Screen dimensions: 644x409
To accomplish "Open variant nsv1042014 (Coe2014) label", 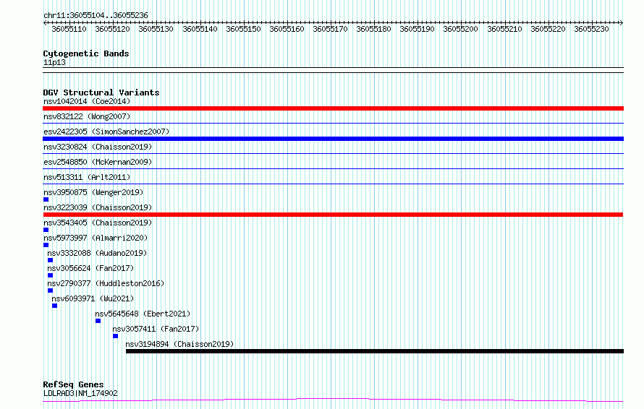I will point(87,101).
